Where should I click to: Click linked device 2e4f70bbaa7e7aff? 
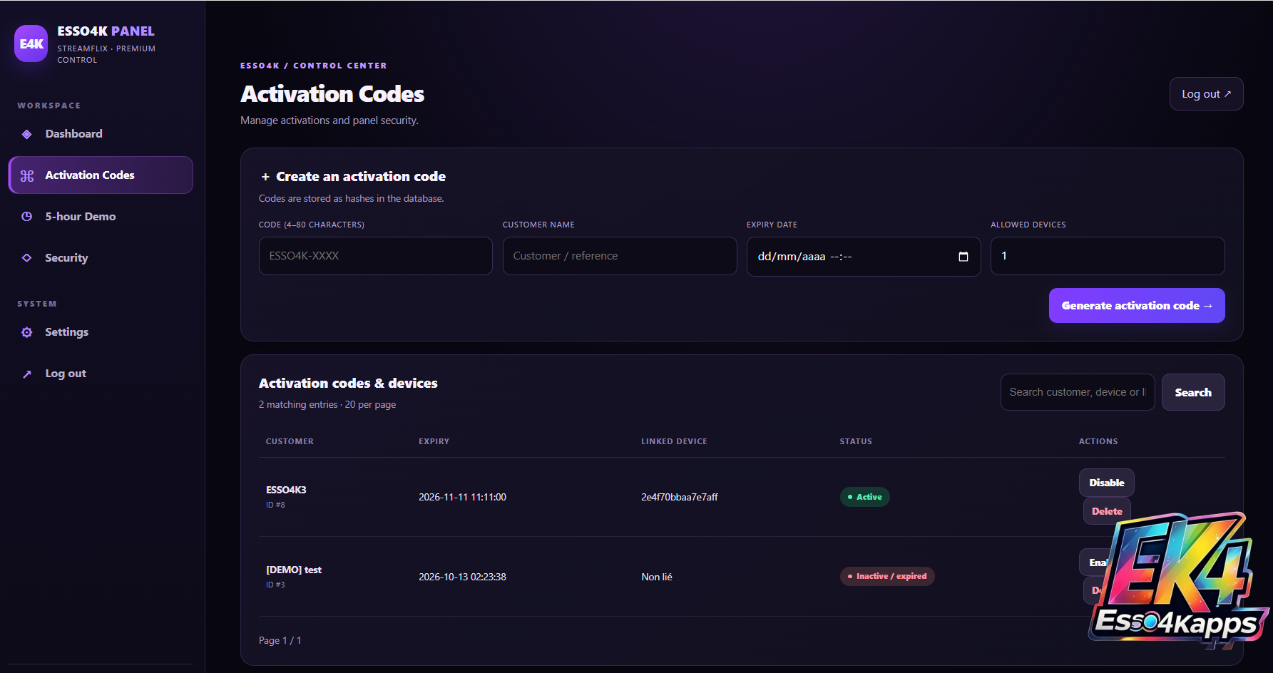680,497
